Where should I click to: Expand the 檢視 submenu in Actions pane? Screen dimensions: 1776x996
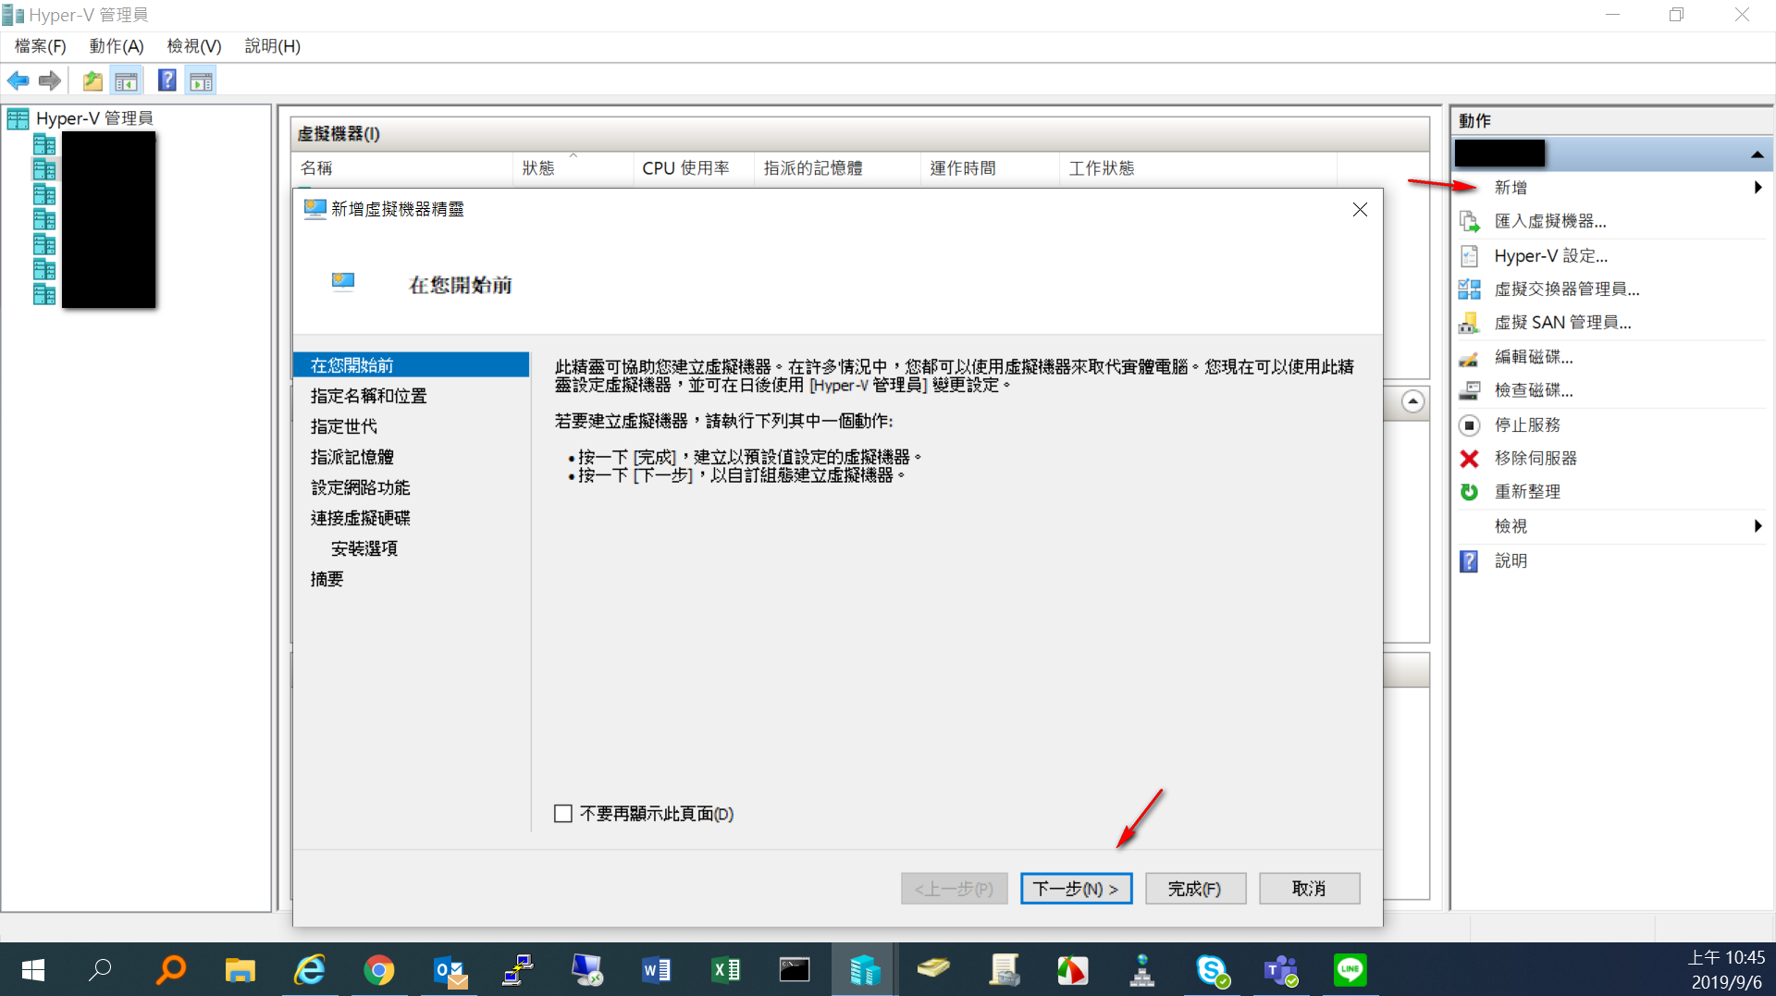[x=1757, y=526]
